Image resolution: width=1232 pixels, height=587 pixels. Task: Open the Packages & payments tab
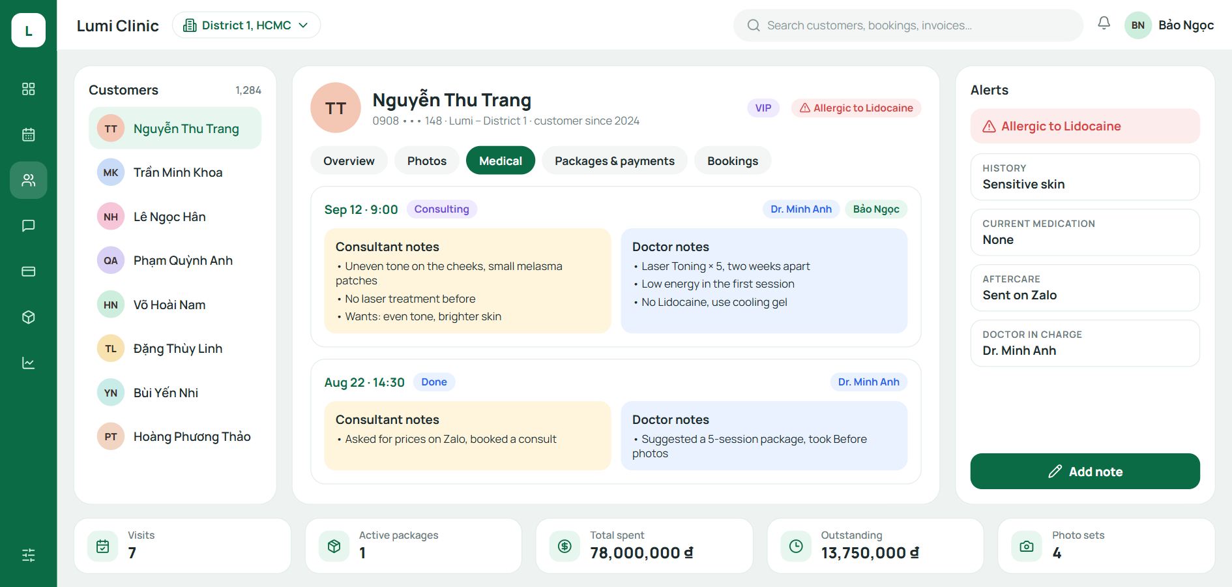(x=615, y=160)
